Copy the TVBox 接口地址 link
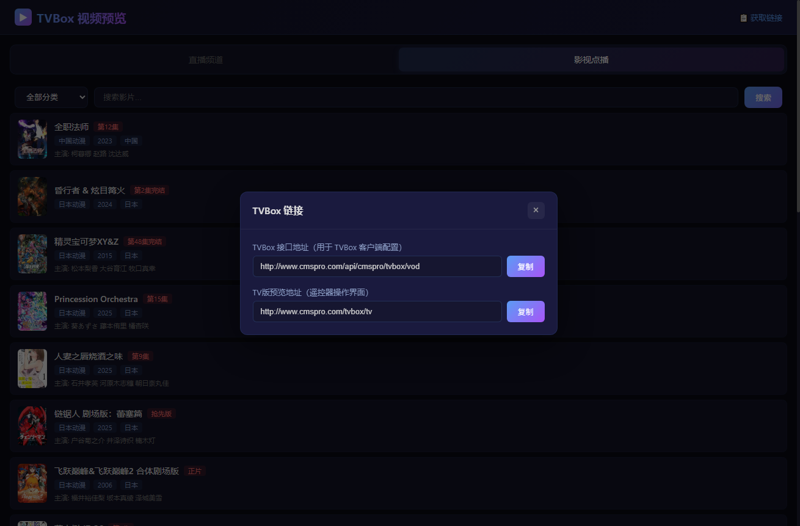This screenshot has height=526, width=800. (525, 267)
